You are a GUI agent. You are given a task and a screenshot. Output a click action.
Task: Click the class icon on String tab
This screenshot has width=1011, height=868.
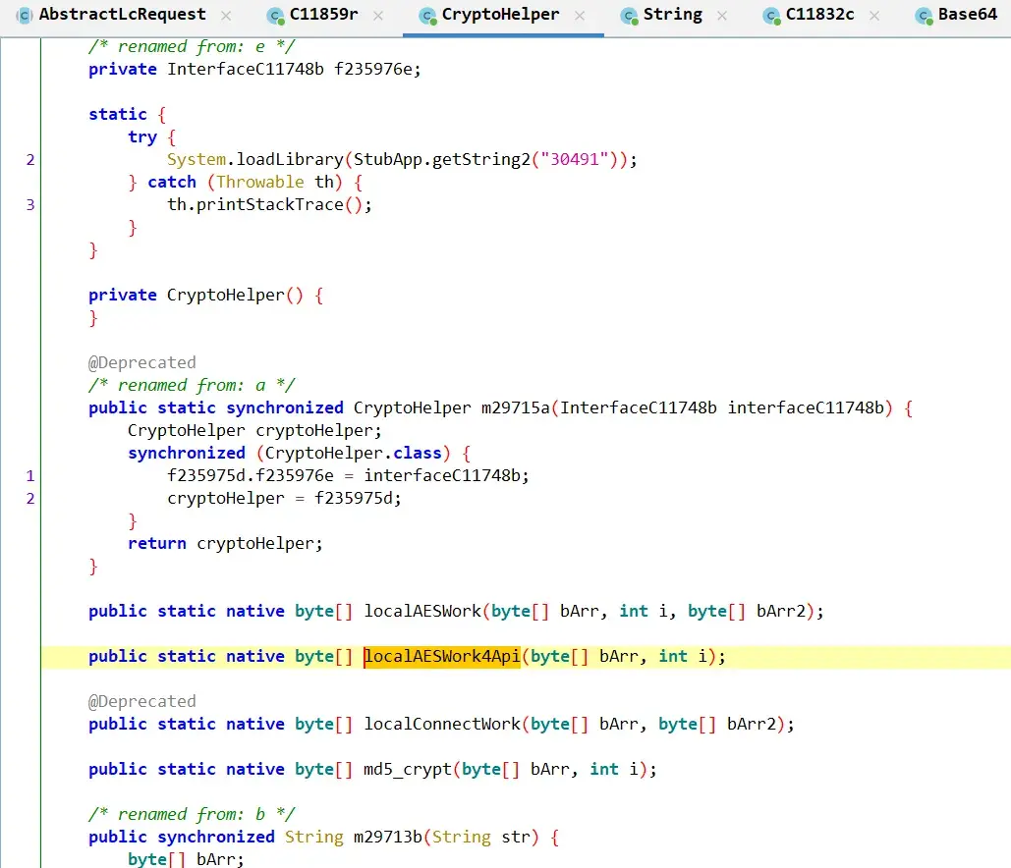(x=629, y=16)
